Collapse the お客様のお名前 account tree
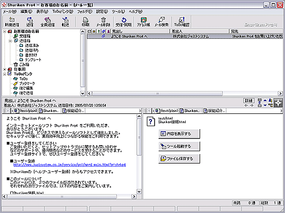The height and width of the screenshot is (213, 285). pos(5,32)
